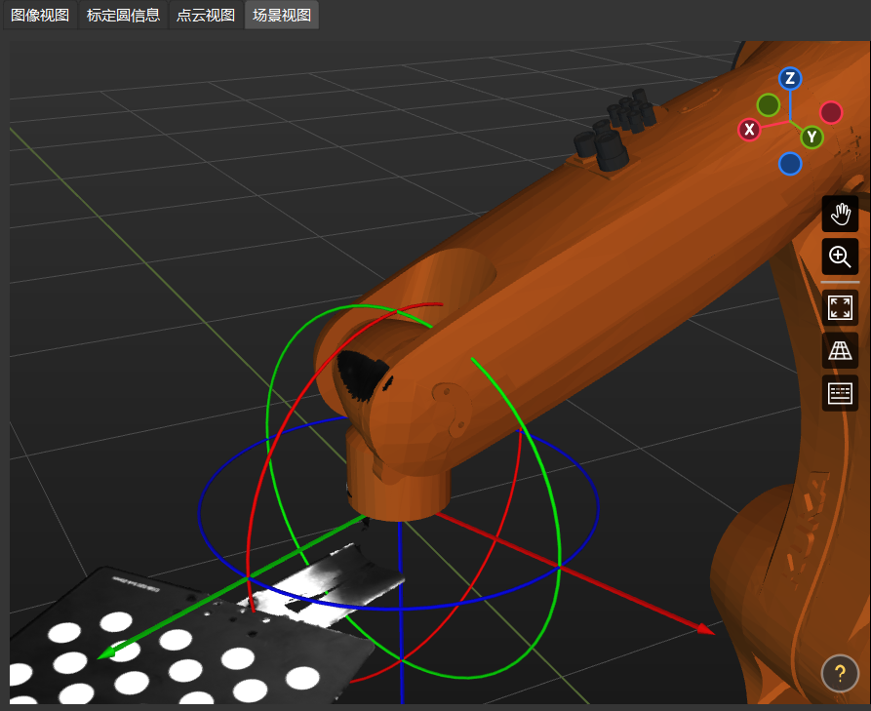This screenshot has width=871, height=711.
Task: Switch to the 点云视图 tab
Action: click(205, 15)
